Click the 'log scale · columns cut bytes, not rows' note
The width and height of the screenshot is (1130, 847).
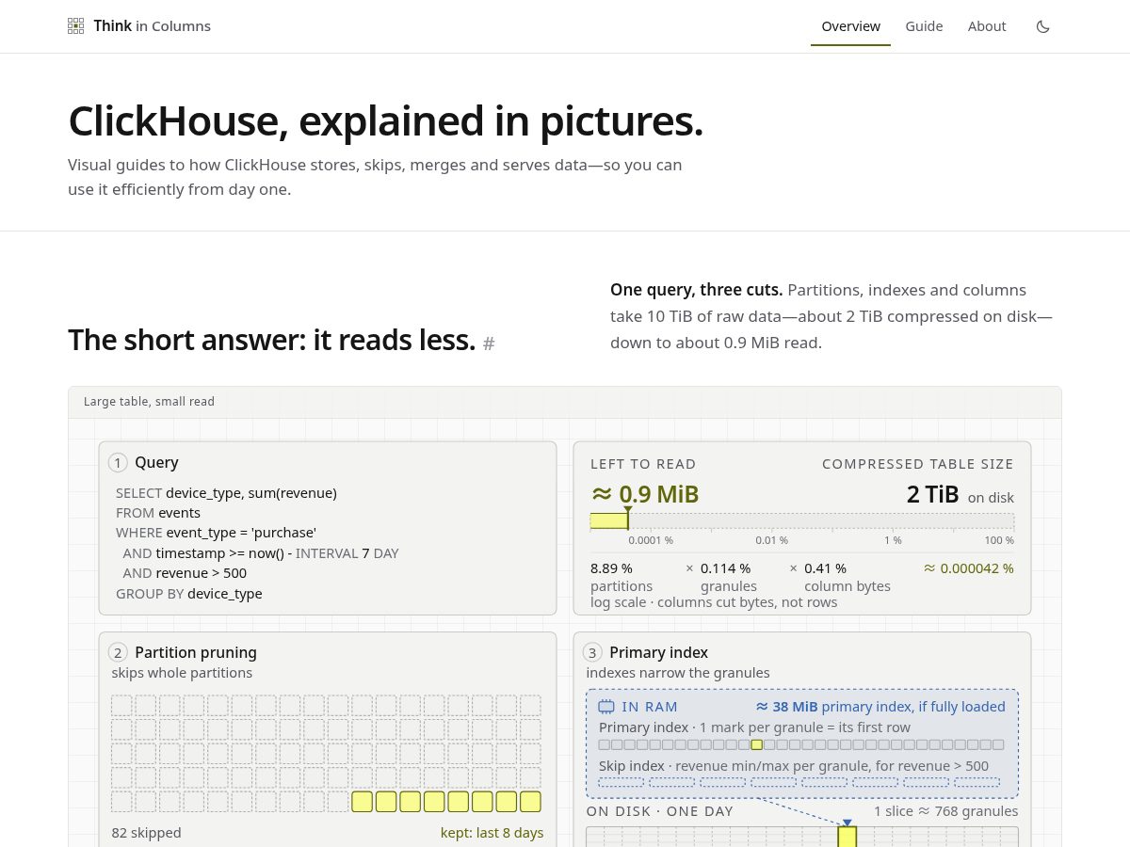pyautogui.click(x=714, y=602)
